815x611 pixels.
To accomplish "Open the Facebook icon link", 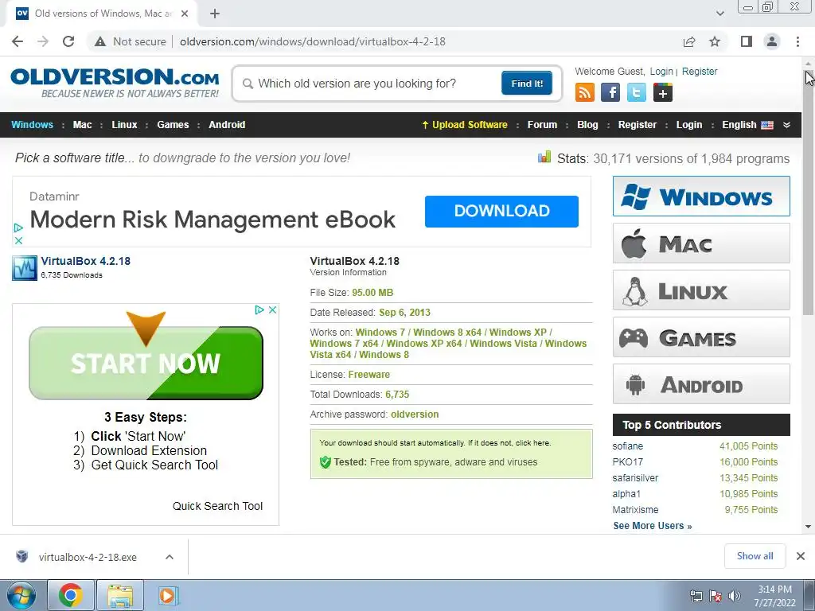I will tap(610, 92).
